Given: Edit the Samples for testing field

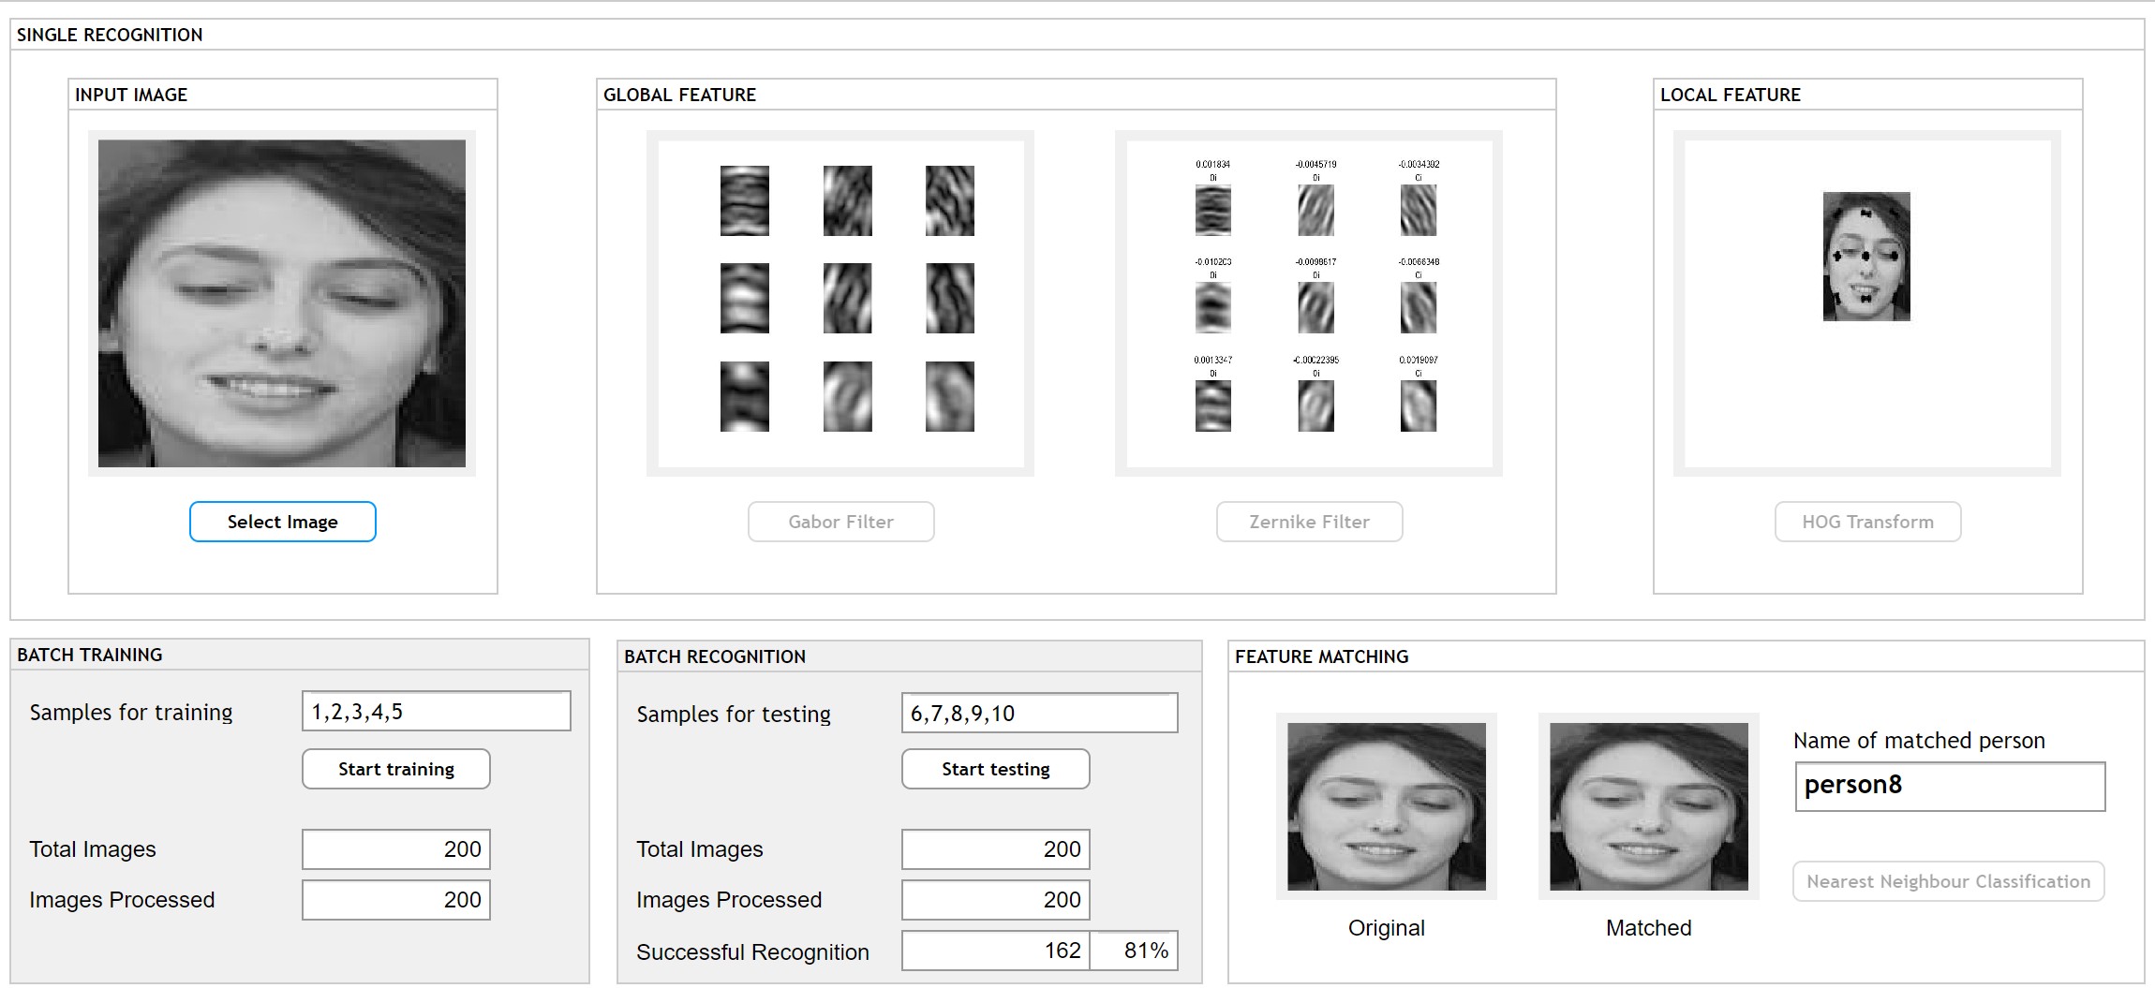Looking at the screenshot, I should (1039, 714).
